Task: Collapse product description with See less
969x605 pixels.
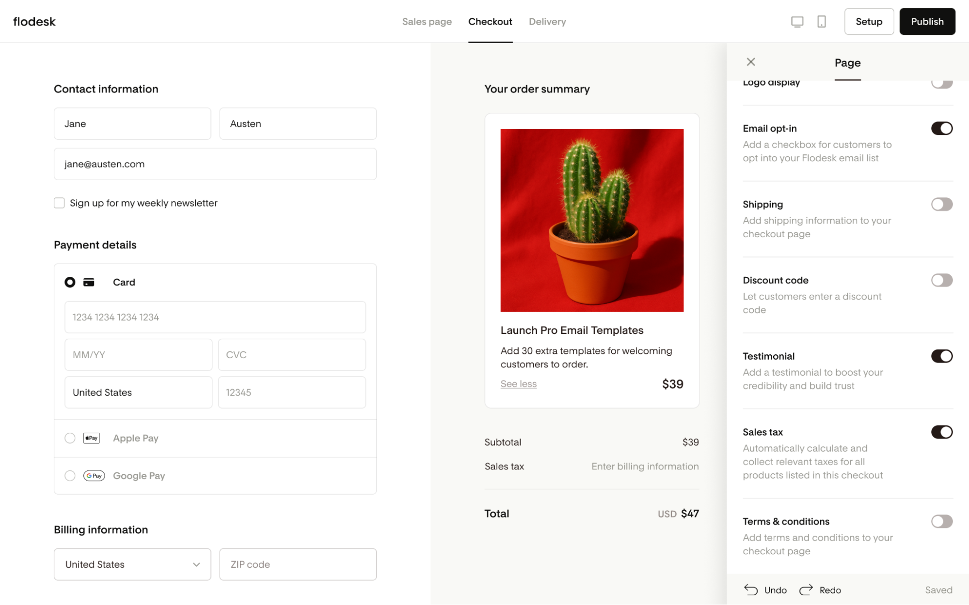Action: [x=518, y=384]
